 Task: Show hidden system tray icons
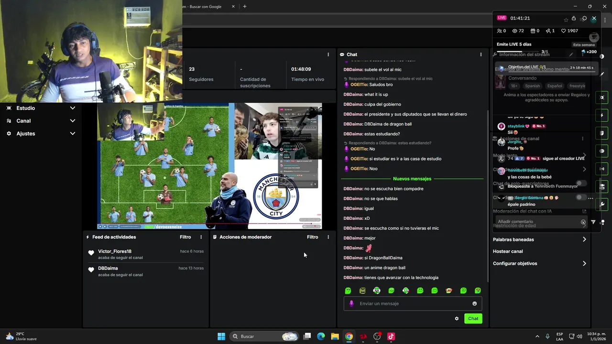pos(537,336)
